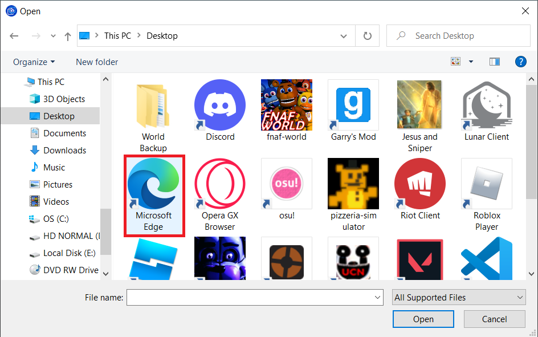Viewport: 538px width, 337px height.
Task: Select the Valorant shortcut icon
Action: click(419, 259)
